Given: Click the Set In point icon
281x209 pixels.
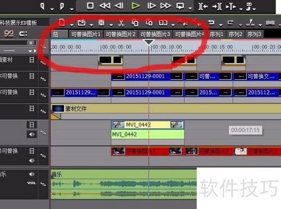Looking at the screenshot, I should 43,7.
